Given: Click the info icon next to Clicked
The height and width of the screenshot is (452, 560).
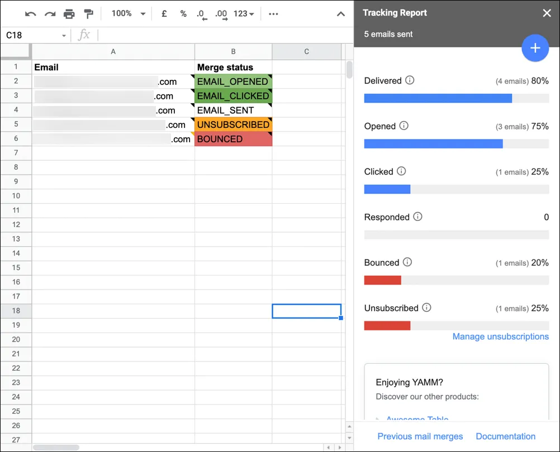Looking at the screenshot, I should pos(401,171).
